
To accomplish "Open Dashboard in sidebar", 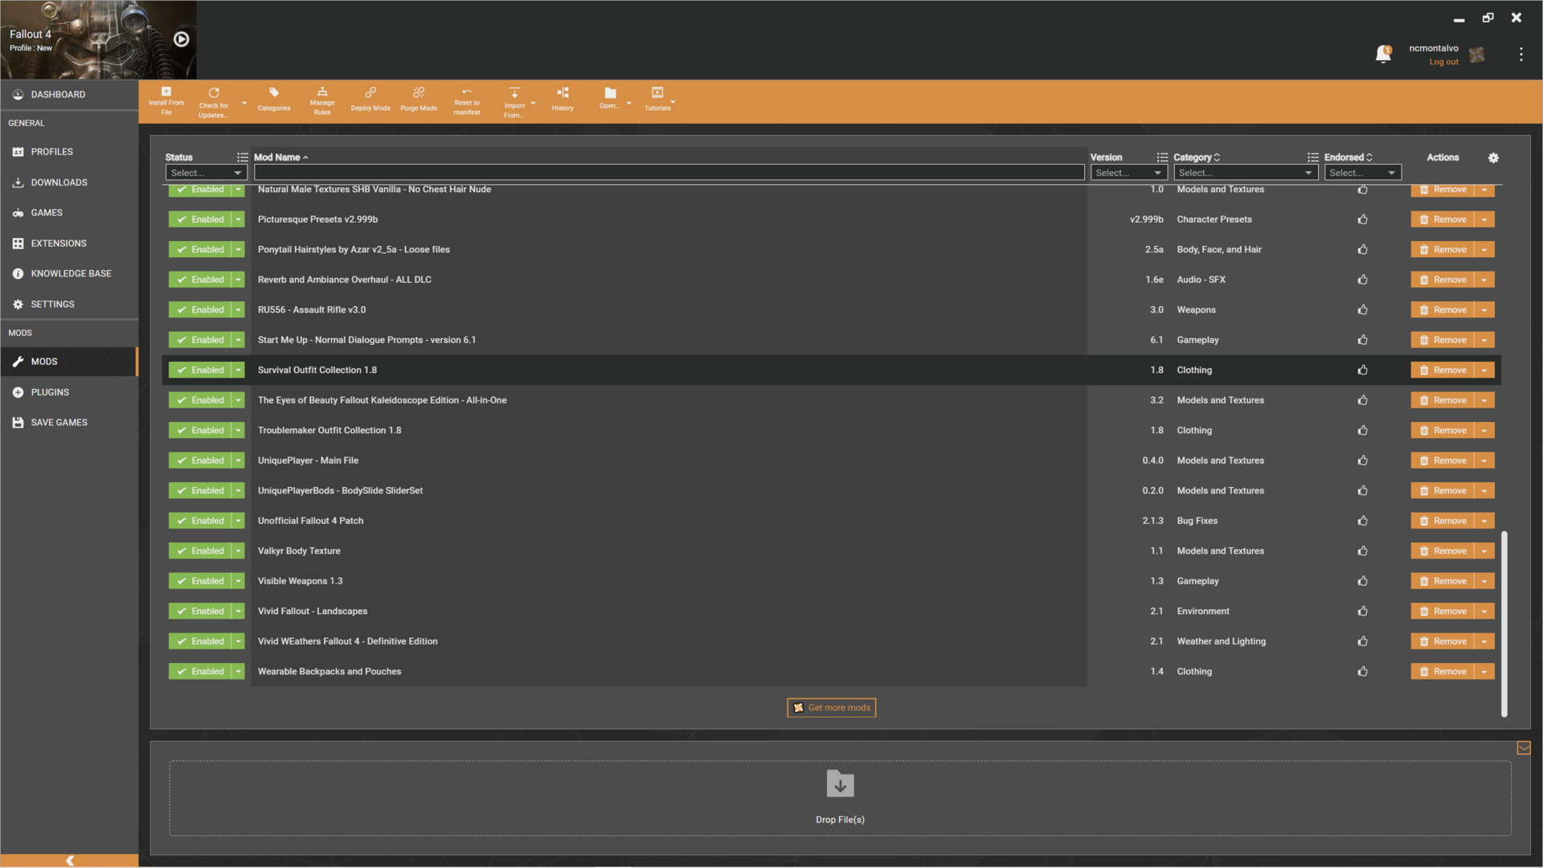I will [x=69, y=94].
